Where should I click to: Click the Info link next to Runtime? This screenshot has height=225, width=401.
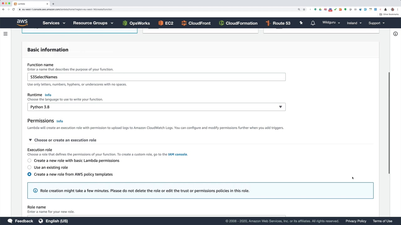click(48, 95)
